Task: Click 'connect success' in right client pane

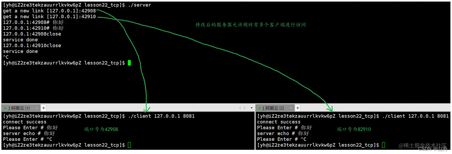Action: tap(279, 122)
